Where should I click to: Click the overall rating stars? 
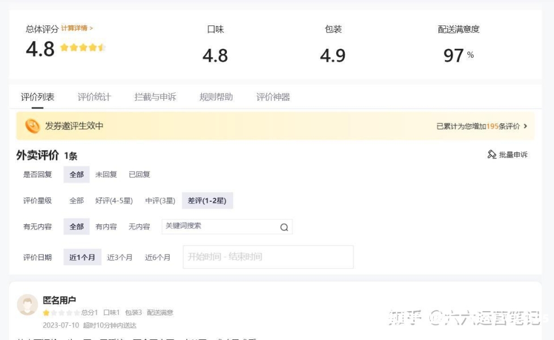tap(82, 48)
